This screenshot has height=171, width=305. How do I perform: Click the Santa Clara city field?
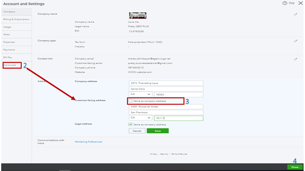coord(166,89)
